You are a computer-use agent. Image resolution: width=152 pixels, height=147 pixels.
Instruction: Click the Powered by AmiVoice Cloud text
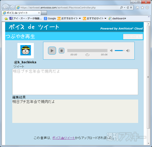[x=122, y=28]
